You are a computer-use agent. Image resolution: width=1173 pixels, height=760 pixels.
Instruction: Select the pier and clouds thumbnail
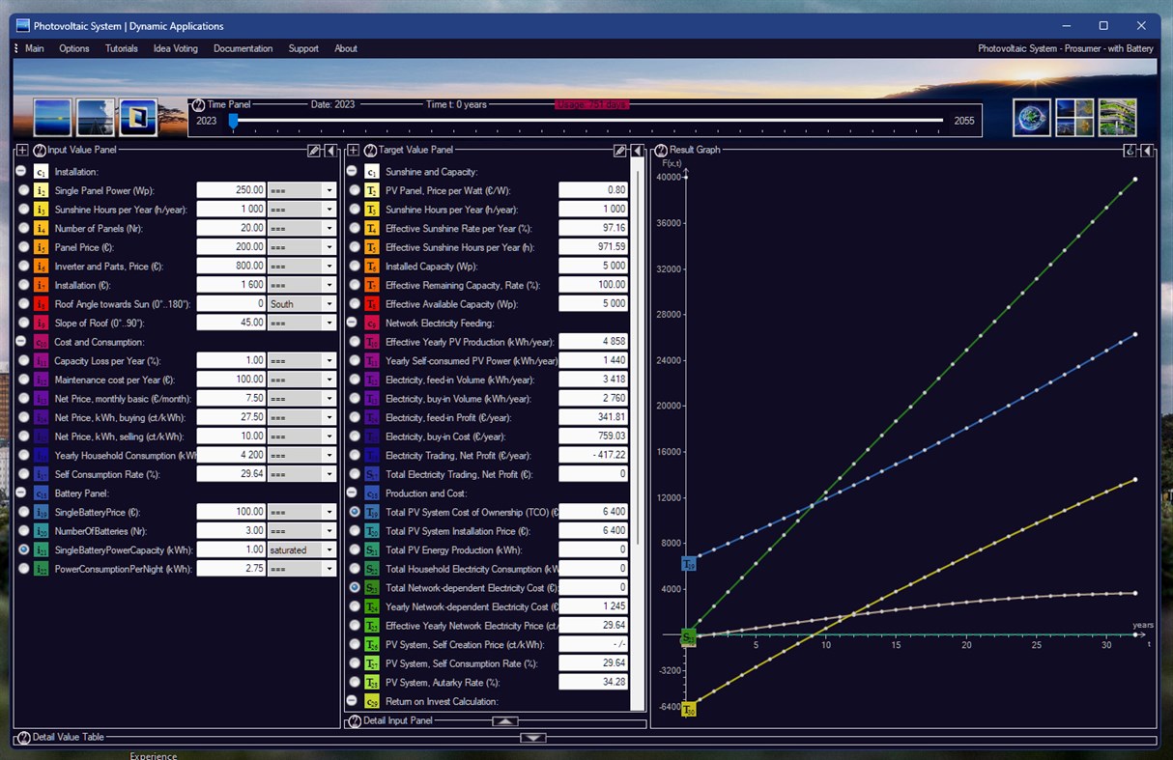(96, 117)
